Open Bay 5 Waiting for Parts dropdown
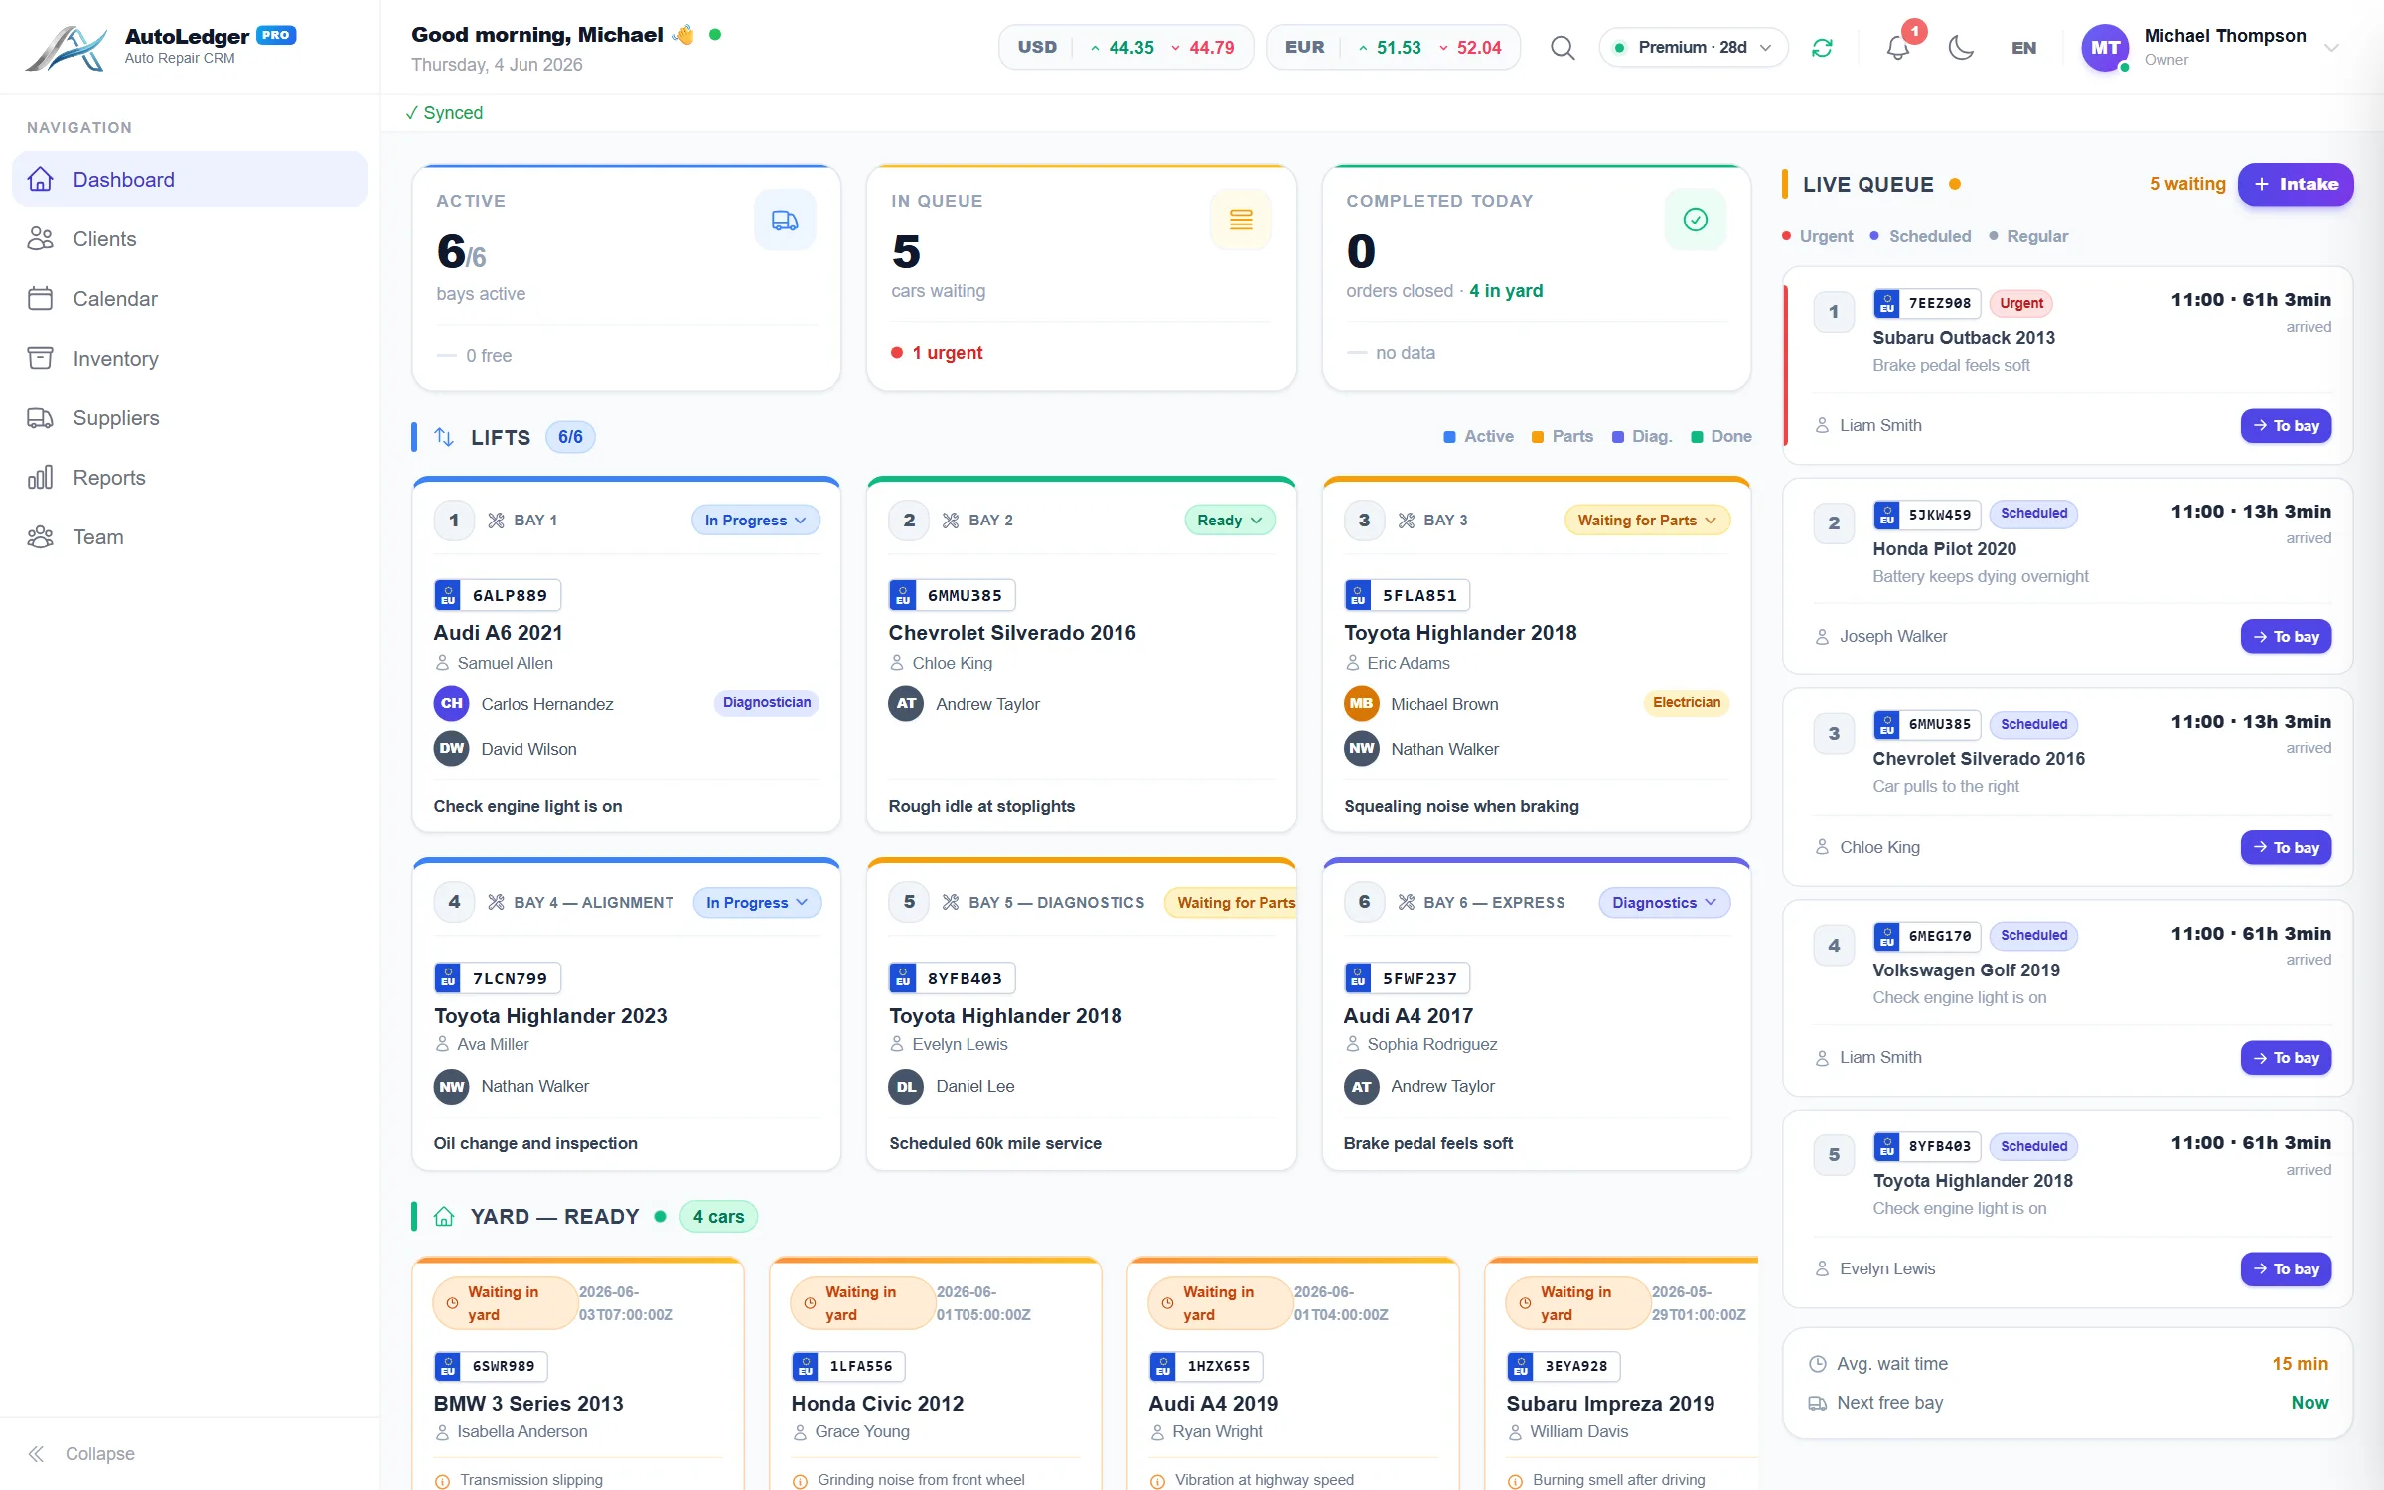Screen dimensions: 2384x1490 [x=1231, y=903]
